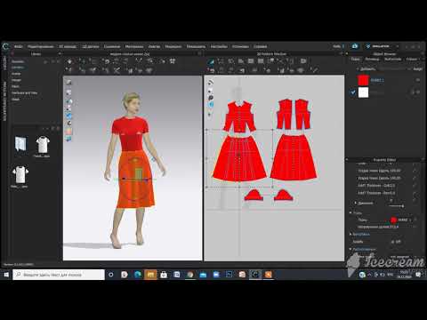Viewport: 427px width, 320px height.
Task: Select the white fabric swatch
Action: tap(363, 92)
